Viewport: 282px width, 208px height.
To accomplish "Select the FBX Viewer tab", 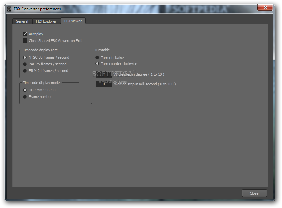I will coord(73,21).
